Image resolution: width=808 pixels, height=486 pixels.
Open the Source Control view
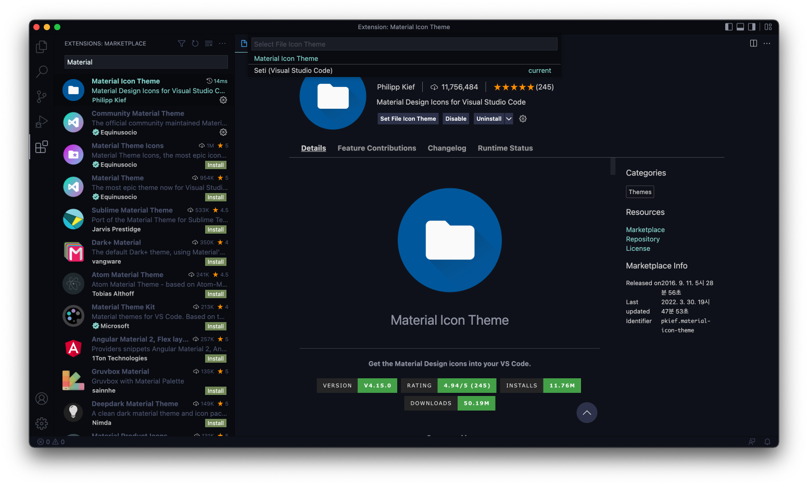pos(42,96)
